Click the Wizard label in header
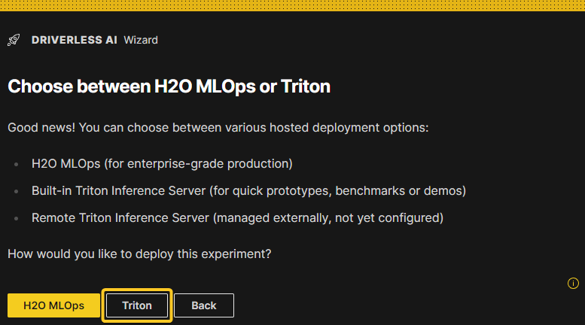 [141, 40]
